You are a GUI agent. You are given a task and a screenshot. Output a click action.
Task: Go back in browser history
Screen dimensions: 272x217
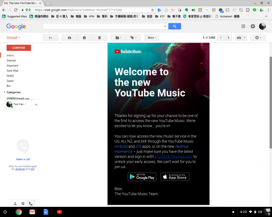(4, 10)
